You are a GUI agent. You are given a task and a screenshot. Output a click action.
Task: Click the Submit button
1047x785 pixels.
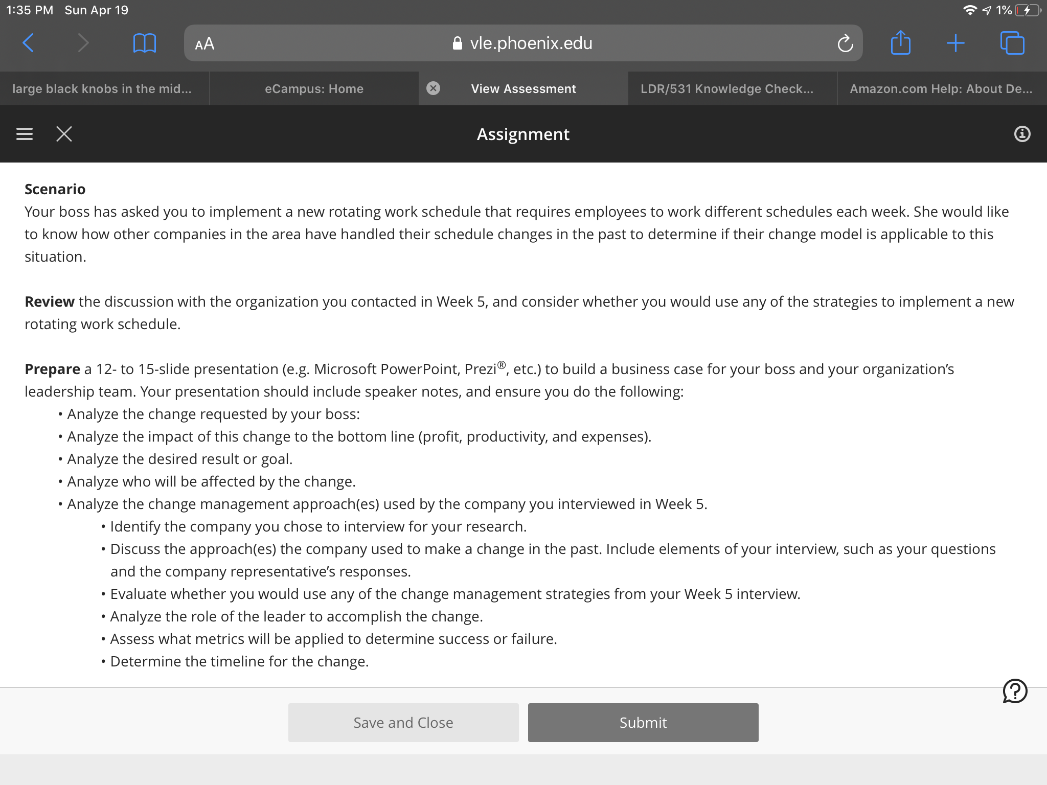[643, 722]
